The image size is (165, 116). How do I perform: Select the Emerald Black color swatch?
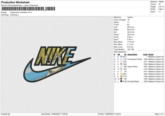click(121, 81)
